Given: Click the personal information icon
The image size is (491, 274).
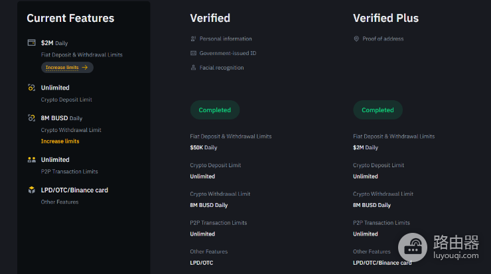Looking at the screenshot, I should point(193,39).
